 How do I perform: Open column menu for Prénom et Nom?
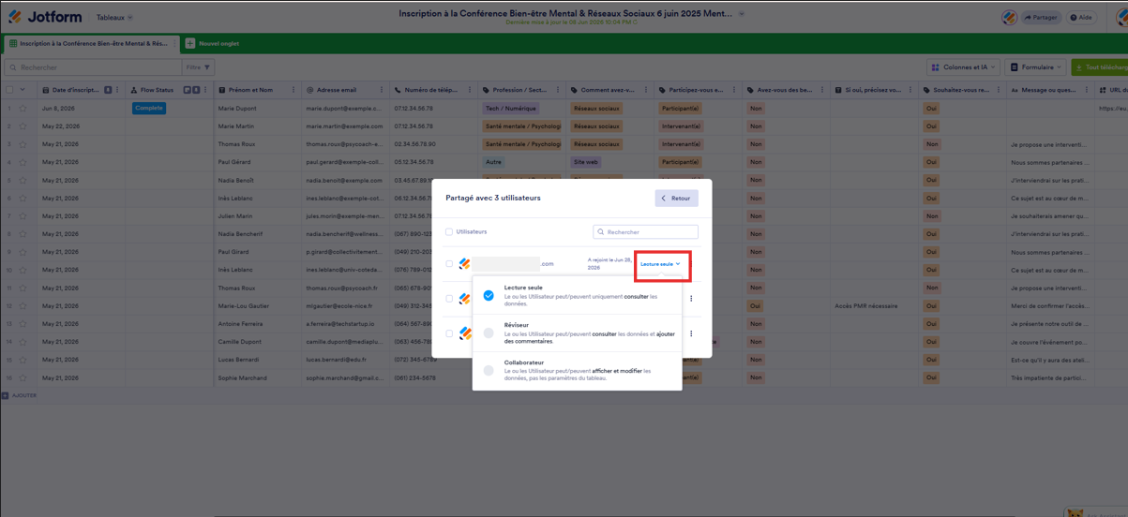(293, 90)
